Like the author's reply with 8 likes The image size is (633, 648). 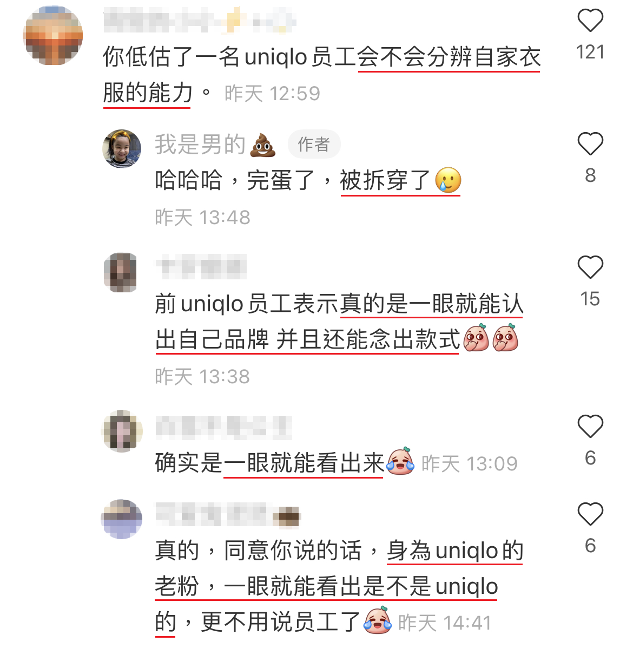[x=590, y=143]
